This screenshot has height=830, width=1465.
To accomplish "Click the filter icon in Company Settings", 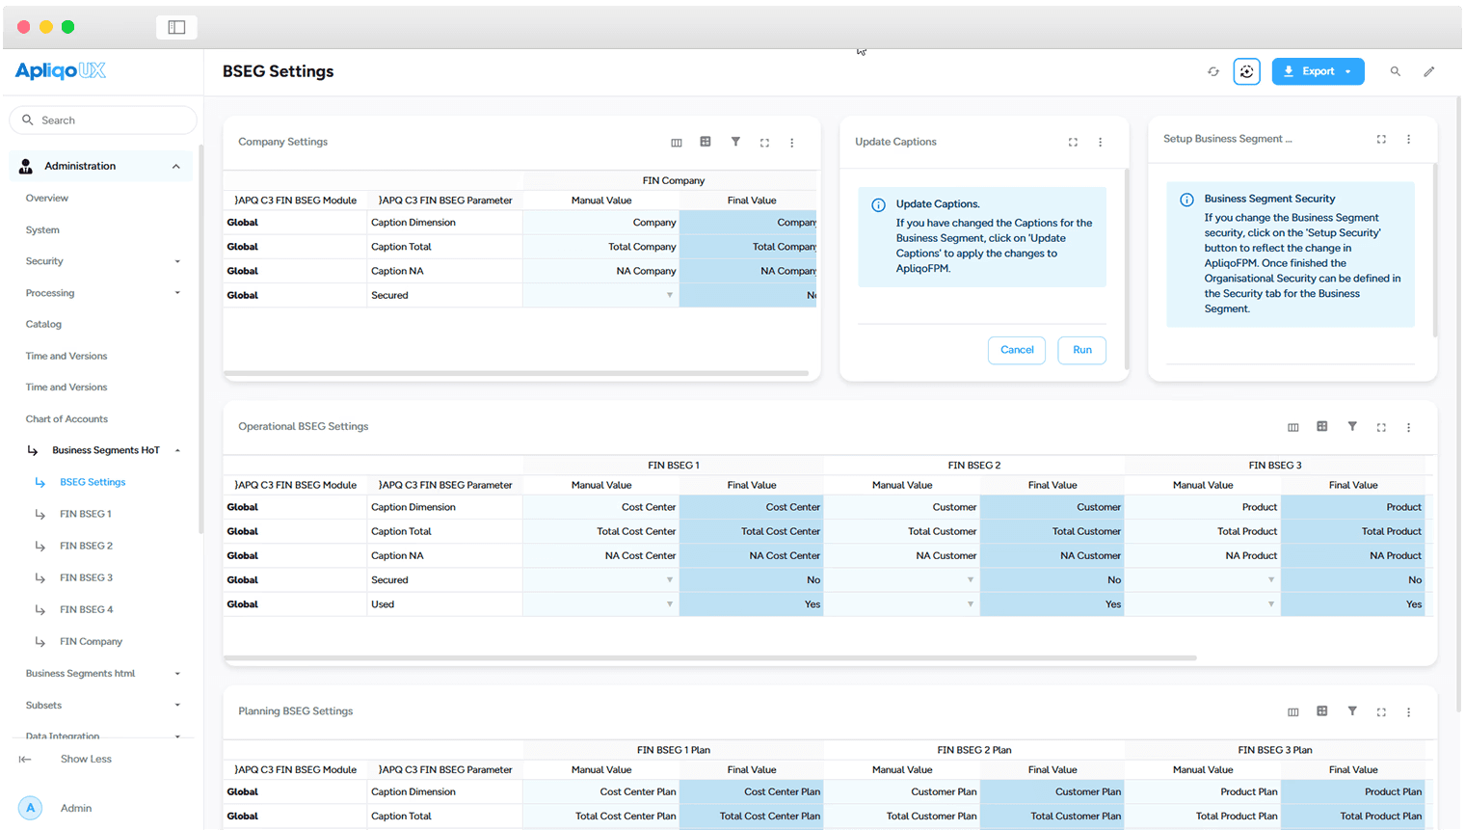I will [x=735, y=142].
